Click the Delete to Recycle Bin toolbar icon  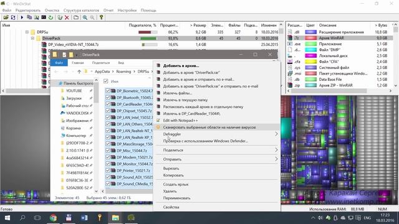coord(60,17)
